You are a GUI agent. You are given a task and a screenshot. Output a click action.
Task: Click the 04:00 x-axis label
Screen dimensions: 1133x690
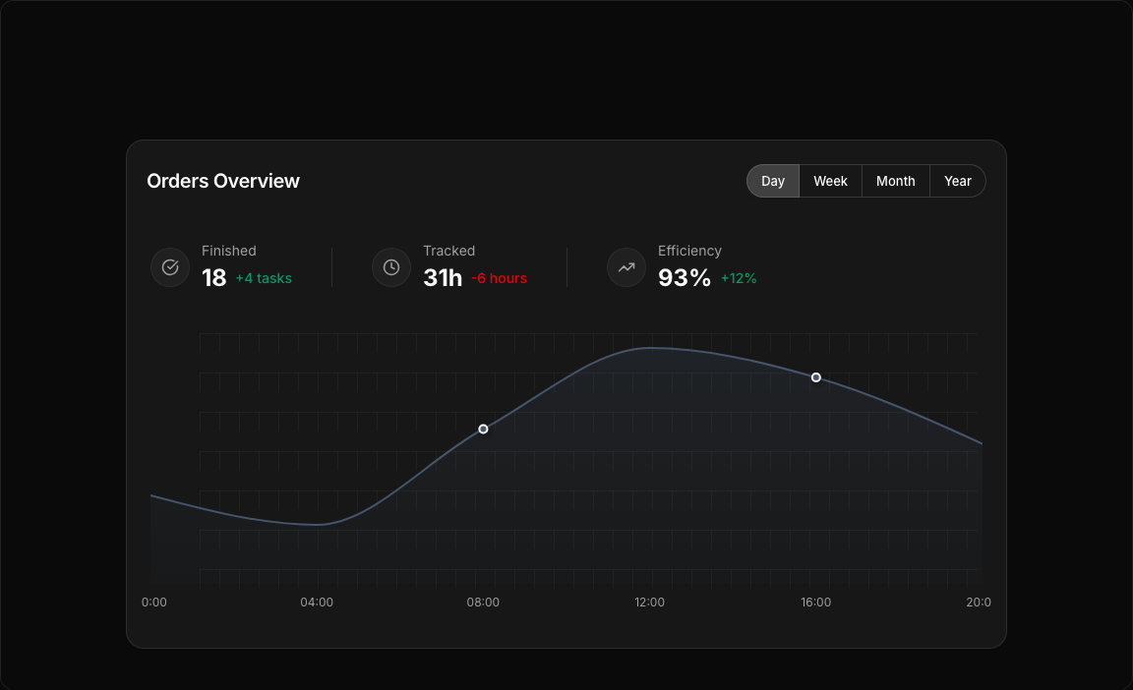coord(317,603)
